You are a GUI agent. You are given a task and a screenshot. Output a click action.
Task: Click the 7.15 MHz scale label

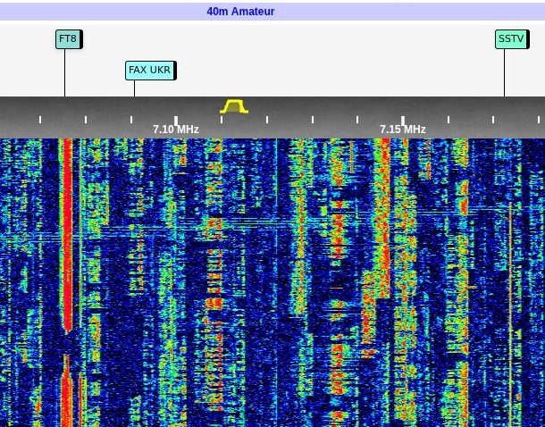402,130
